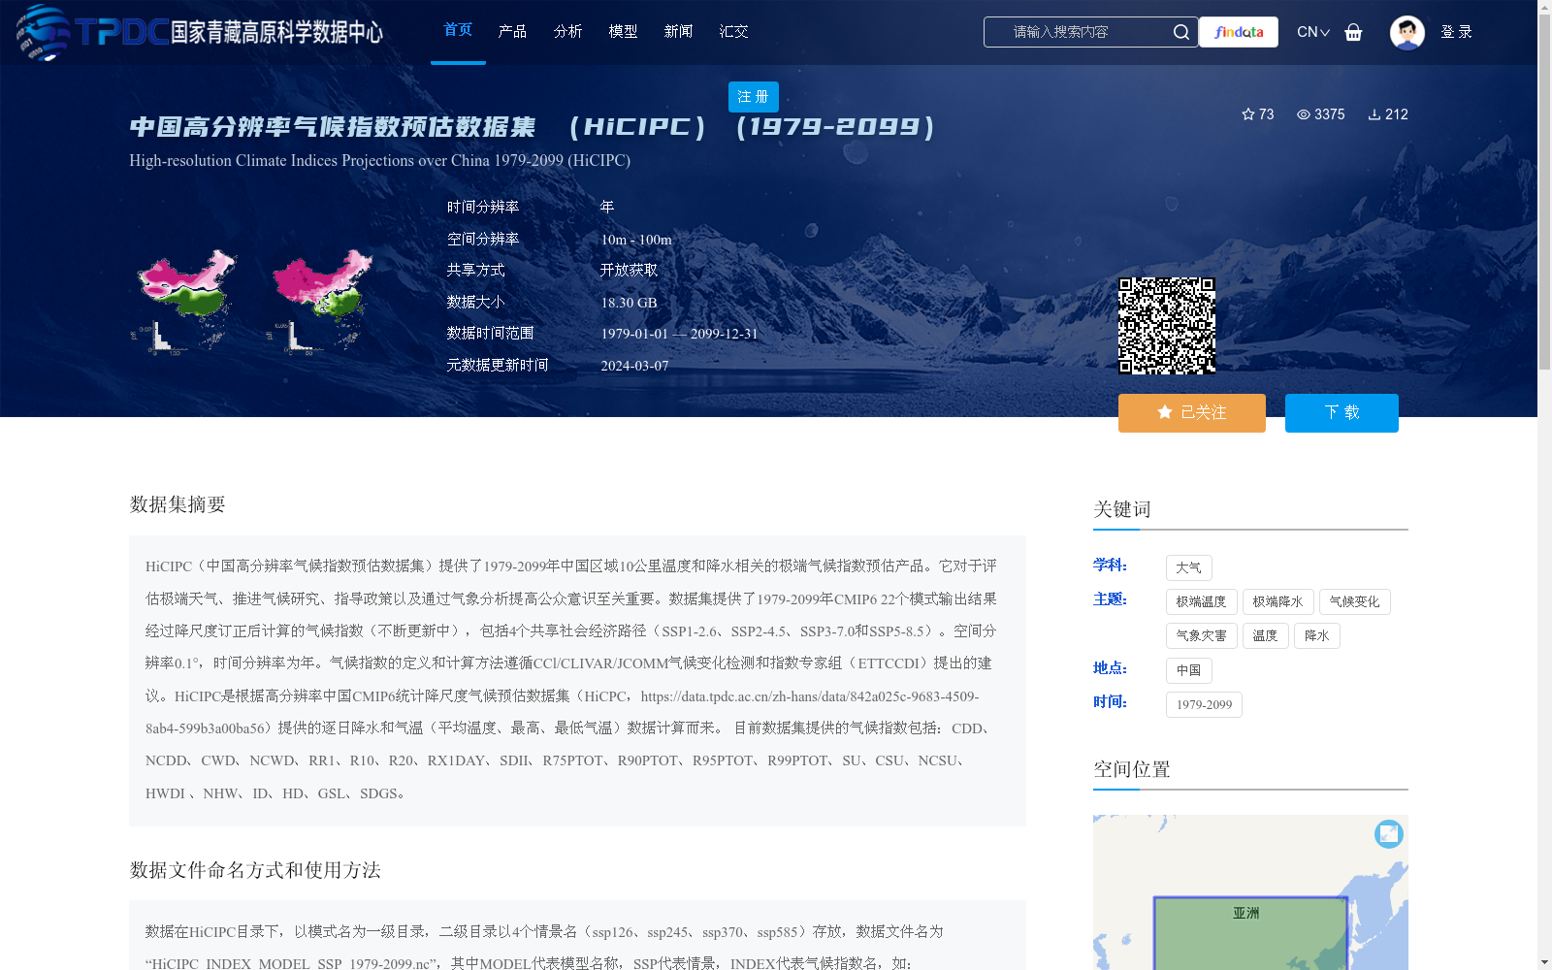This screenshot has width=1552, height=970.
Task: Click the download count icon
Action: [x=1373, y=114]
